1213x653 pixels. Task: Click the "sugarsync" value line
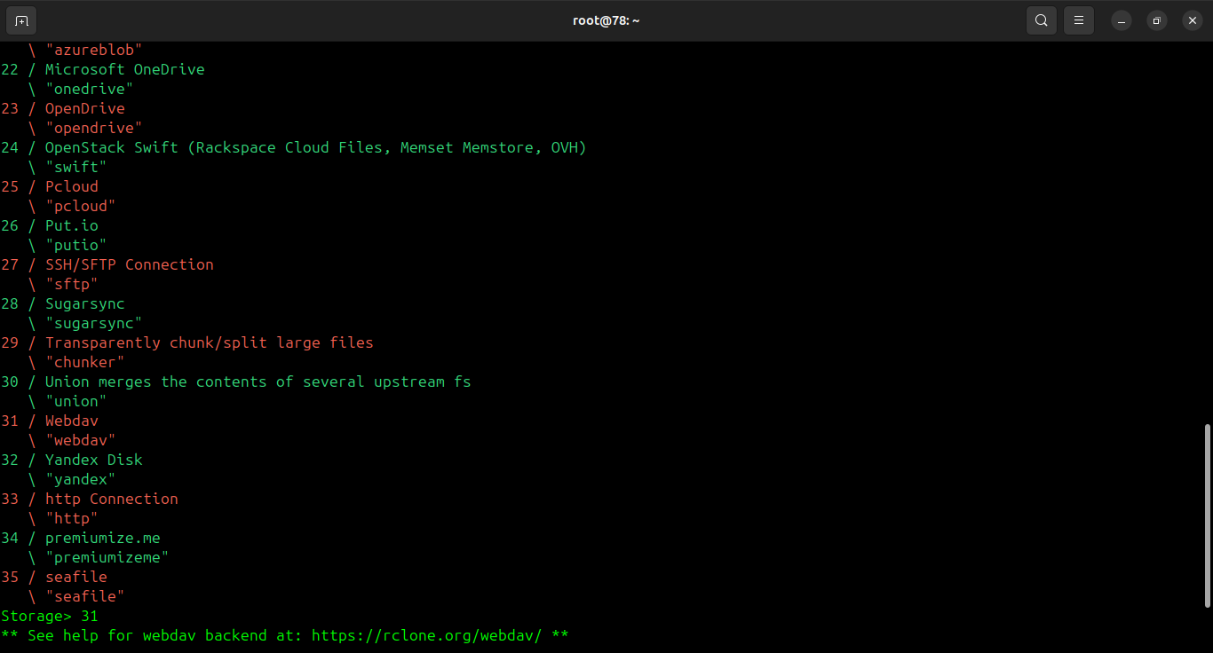tap(85, 323)
